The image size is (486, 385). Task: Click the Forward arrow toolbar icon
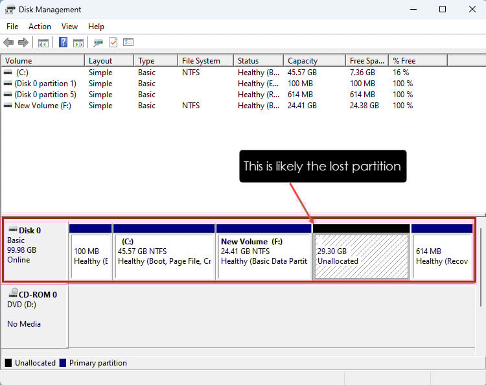23,43
